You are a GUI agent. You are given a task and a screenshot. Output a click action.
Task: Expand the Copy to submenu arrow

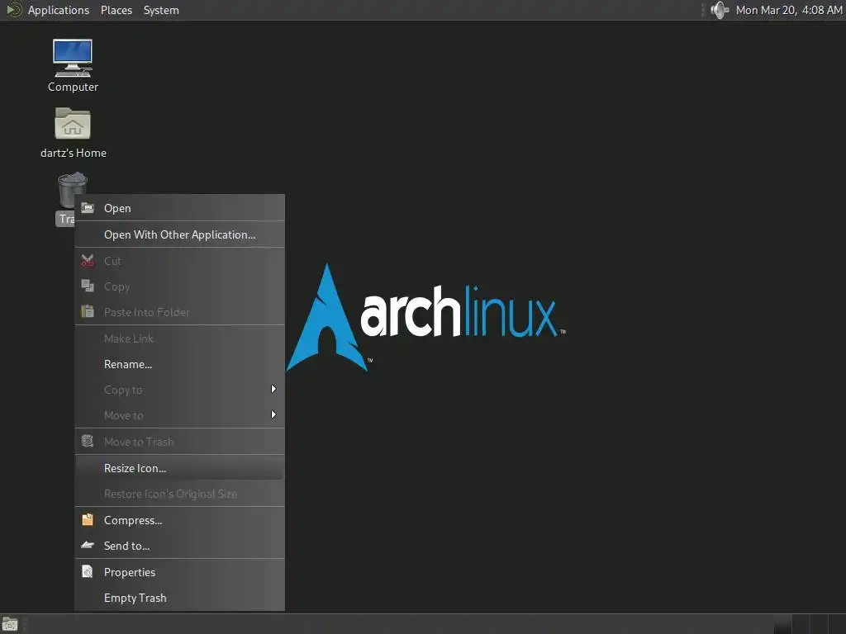pos(273,390)
